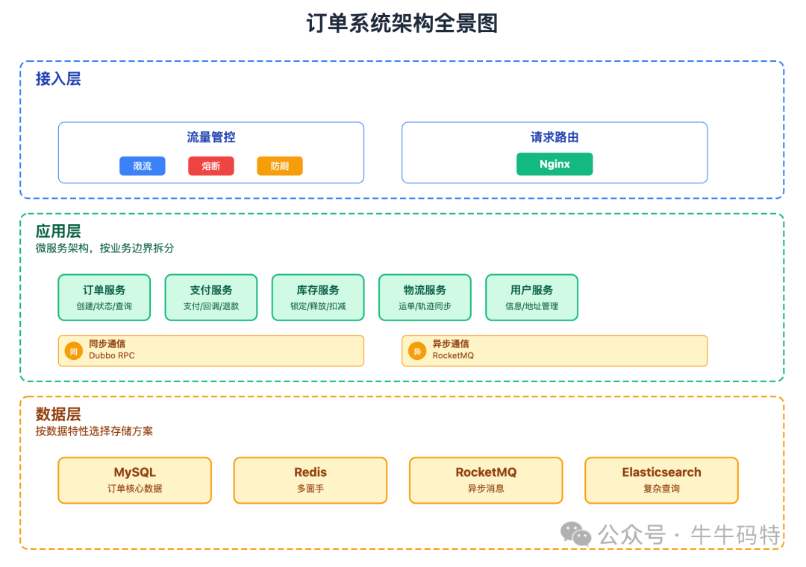Select the 流量管控 panel header
This screenshot has width=806, height=567.
coord(211,136)
